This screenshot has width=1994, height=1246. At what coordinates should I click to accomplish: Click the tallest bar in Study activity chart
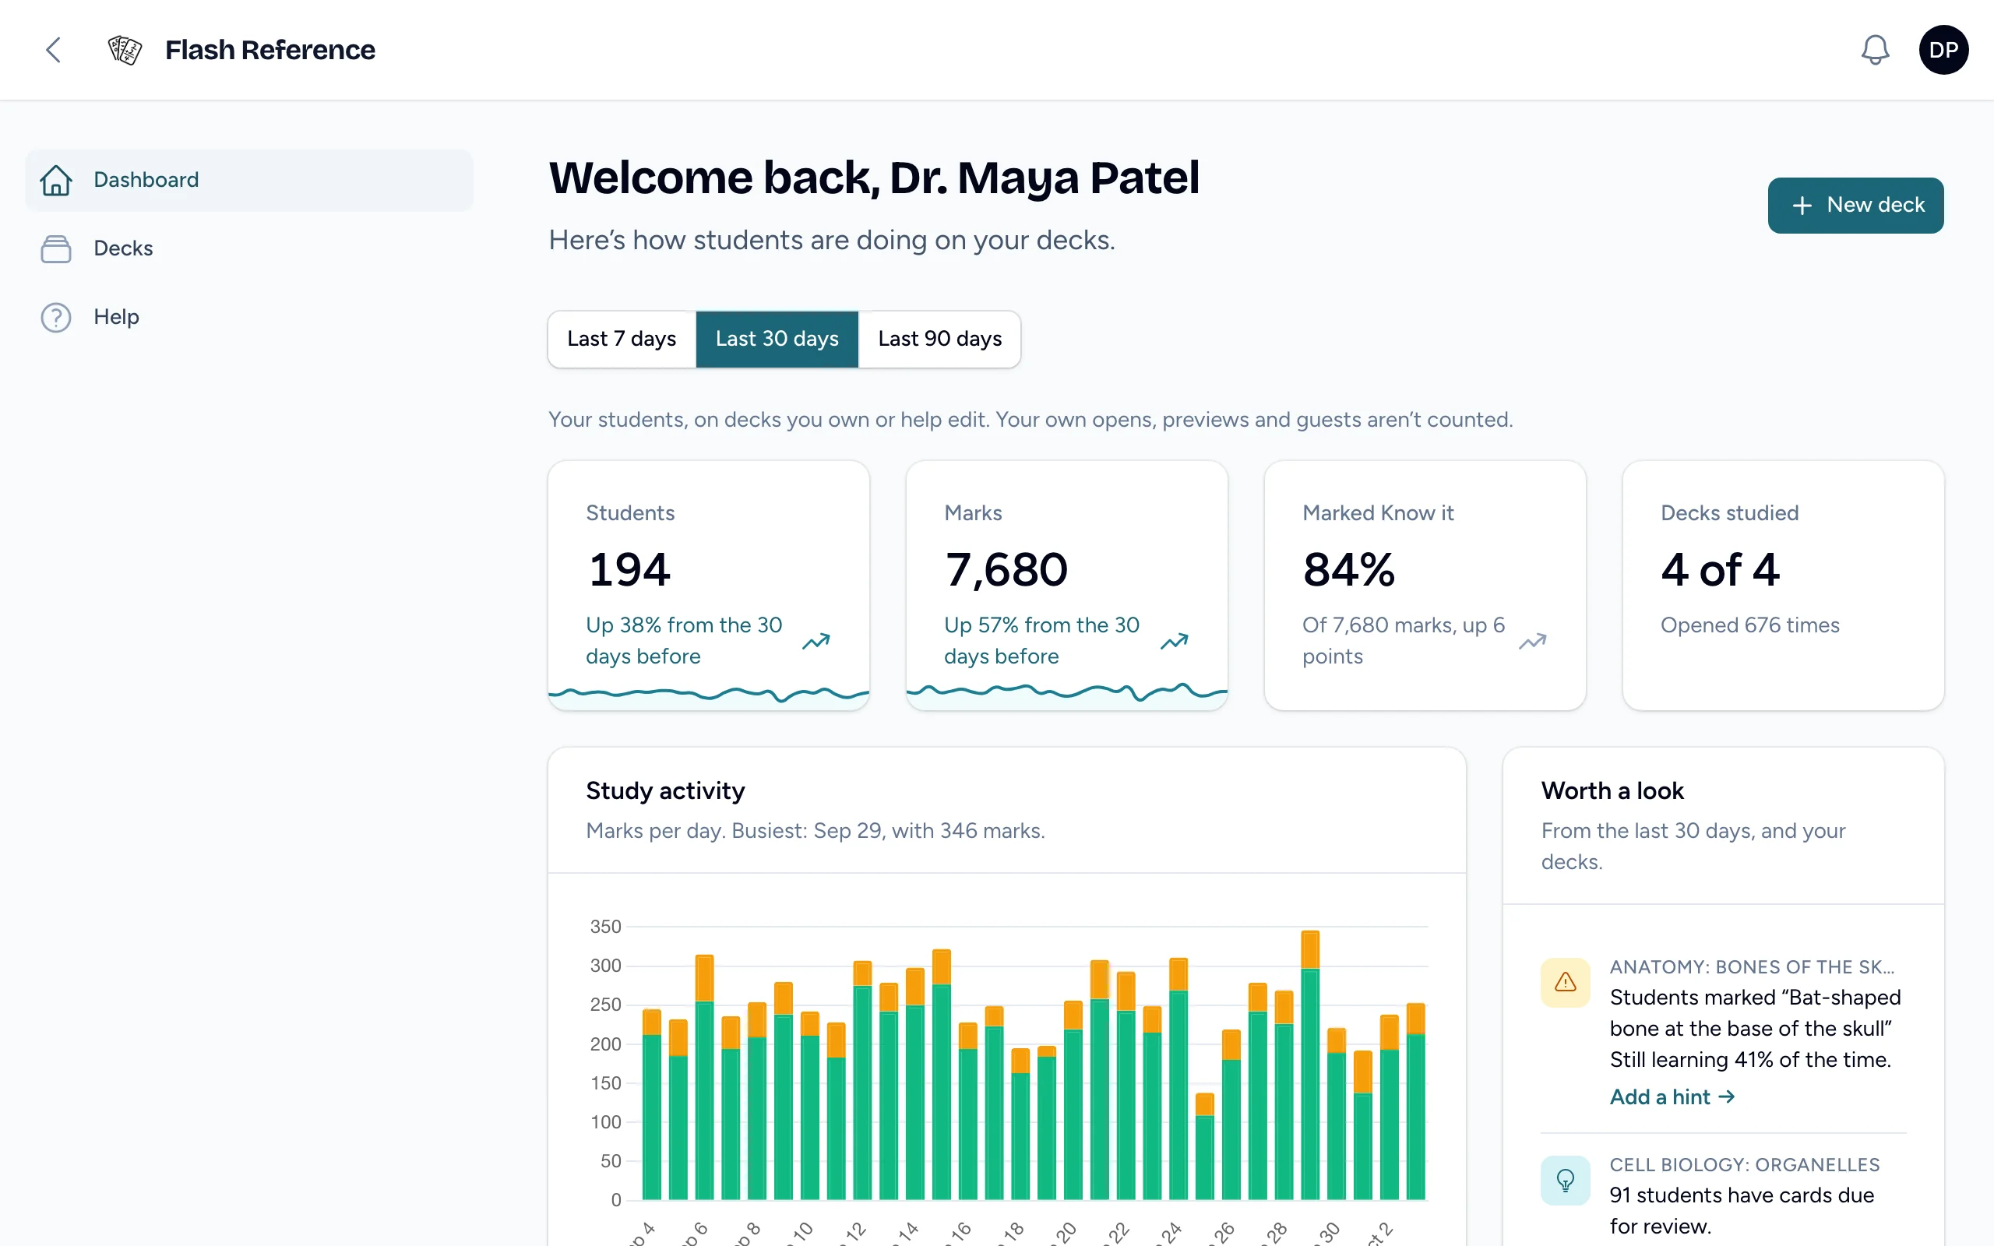pos(1310,1065)
